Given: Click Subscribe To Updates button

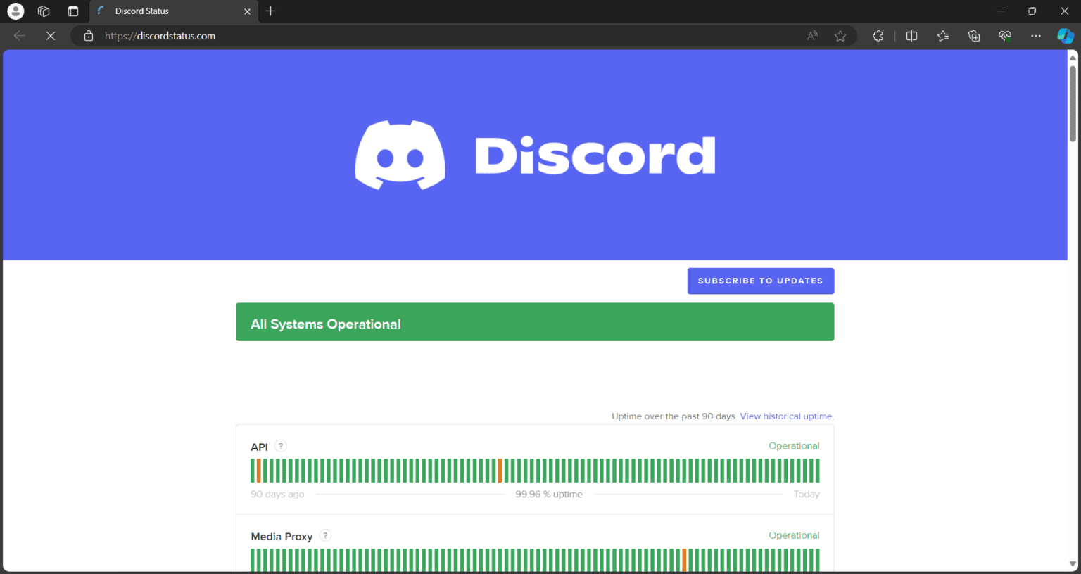Looking at the screenshot, I should (x=760, y=281).
